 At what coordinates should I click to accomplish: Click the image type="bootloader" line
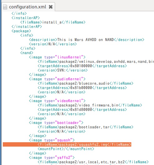coord(56,123)
